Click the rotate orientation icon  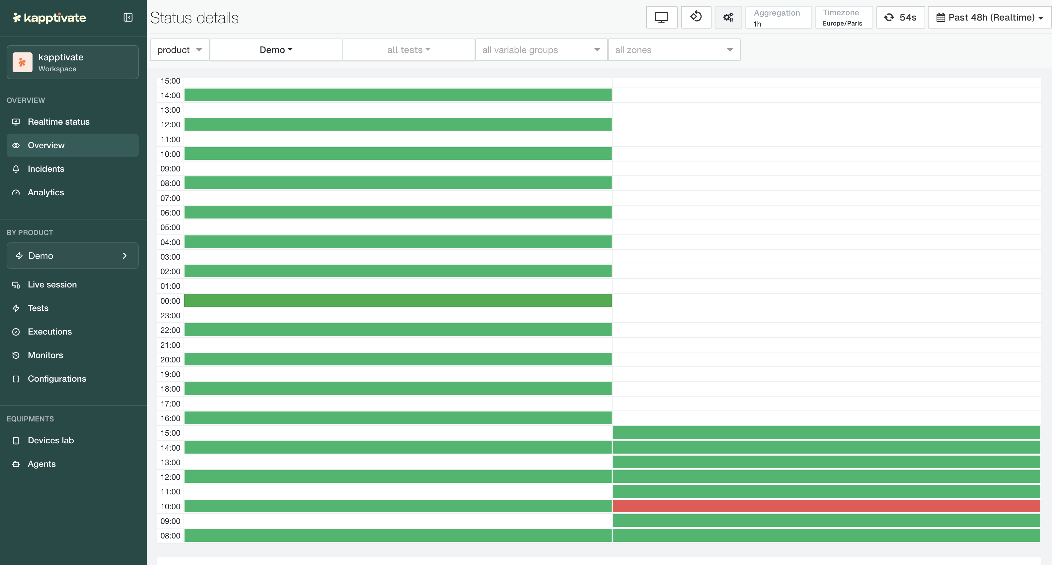(x=696, y=17)
